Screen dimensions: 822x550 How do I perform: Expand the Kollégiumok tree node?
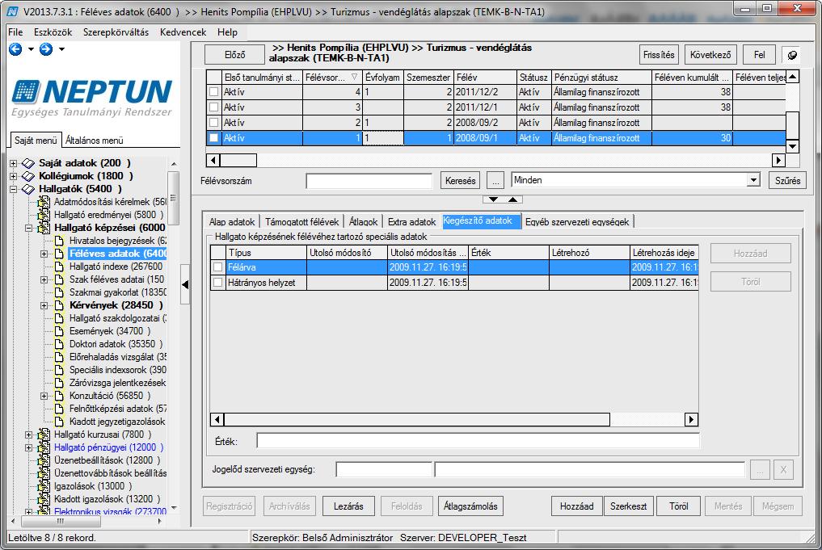(x=13, y=177)
